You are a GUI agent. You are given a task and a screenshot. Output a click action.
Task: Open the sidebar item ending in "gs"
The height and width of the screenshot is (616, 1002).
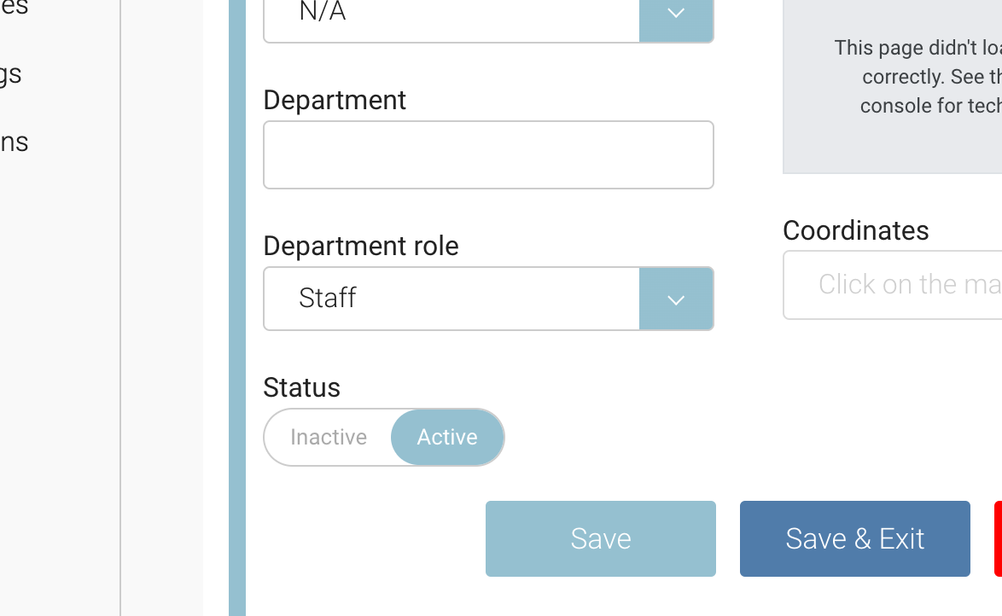click(11, 74)
